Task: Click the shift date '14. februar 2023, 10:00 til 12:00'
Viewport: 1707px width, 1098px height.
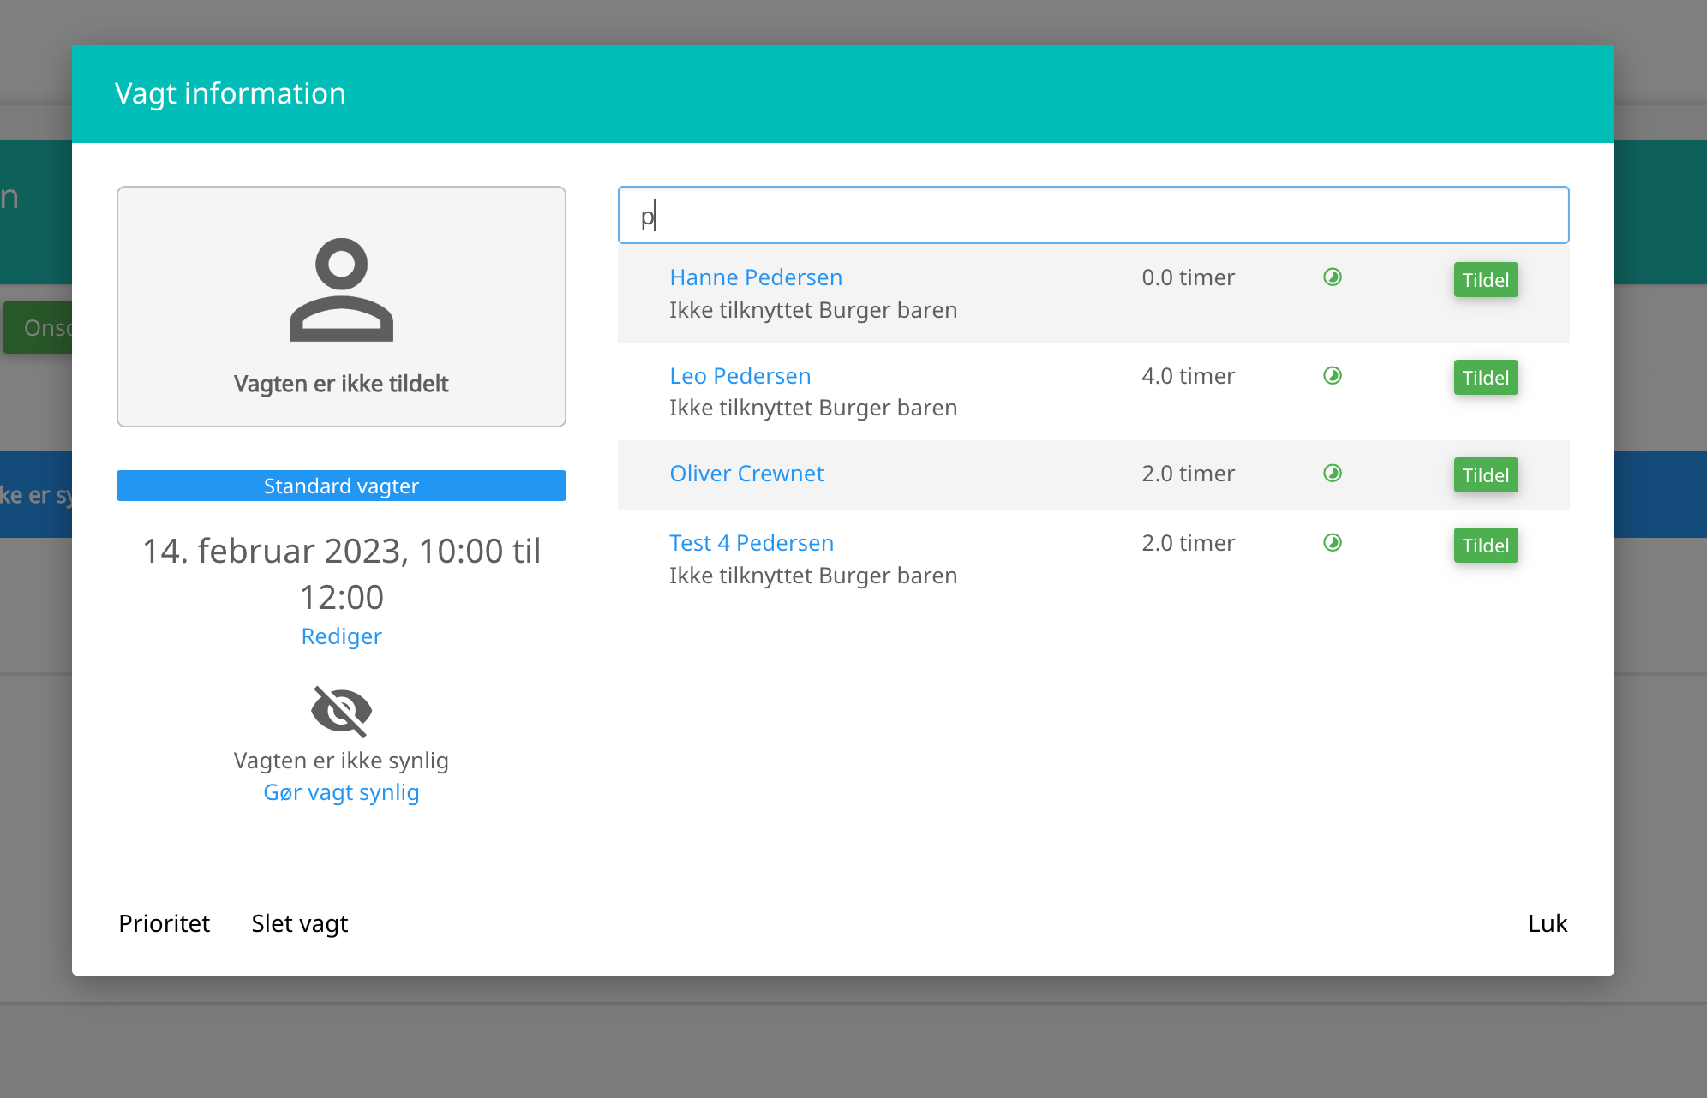Action: coord(341,574)
